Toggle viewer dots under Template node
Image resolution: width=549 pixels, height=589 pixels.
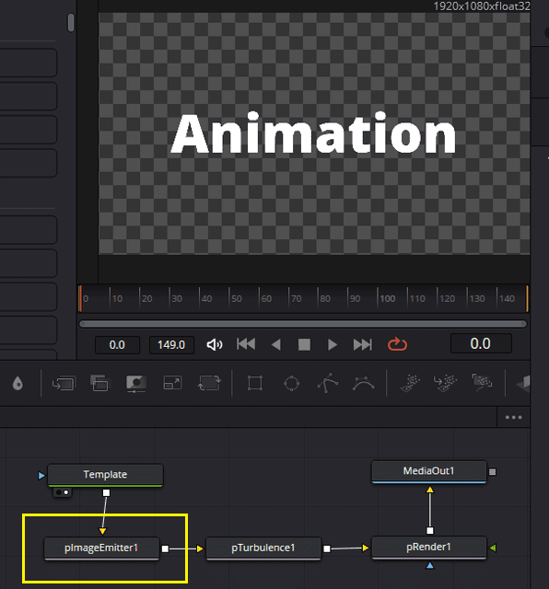63,492
